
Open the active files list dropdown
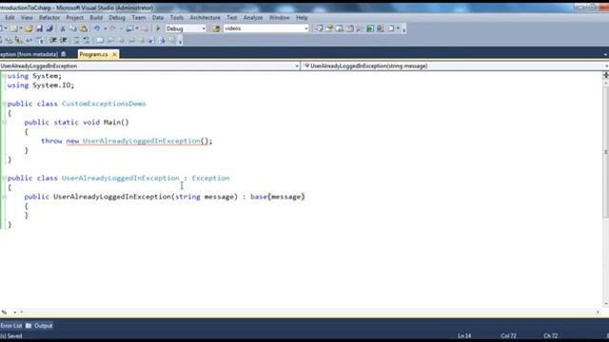click(605, 55)
